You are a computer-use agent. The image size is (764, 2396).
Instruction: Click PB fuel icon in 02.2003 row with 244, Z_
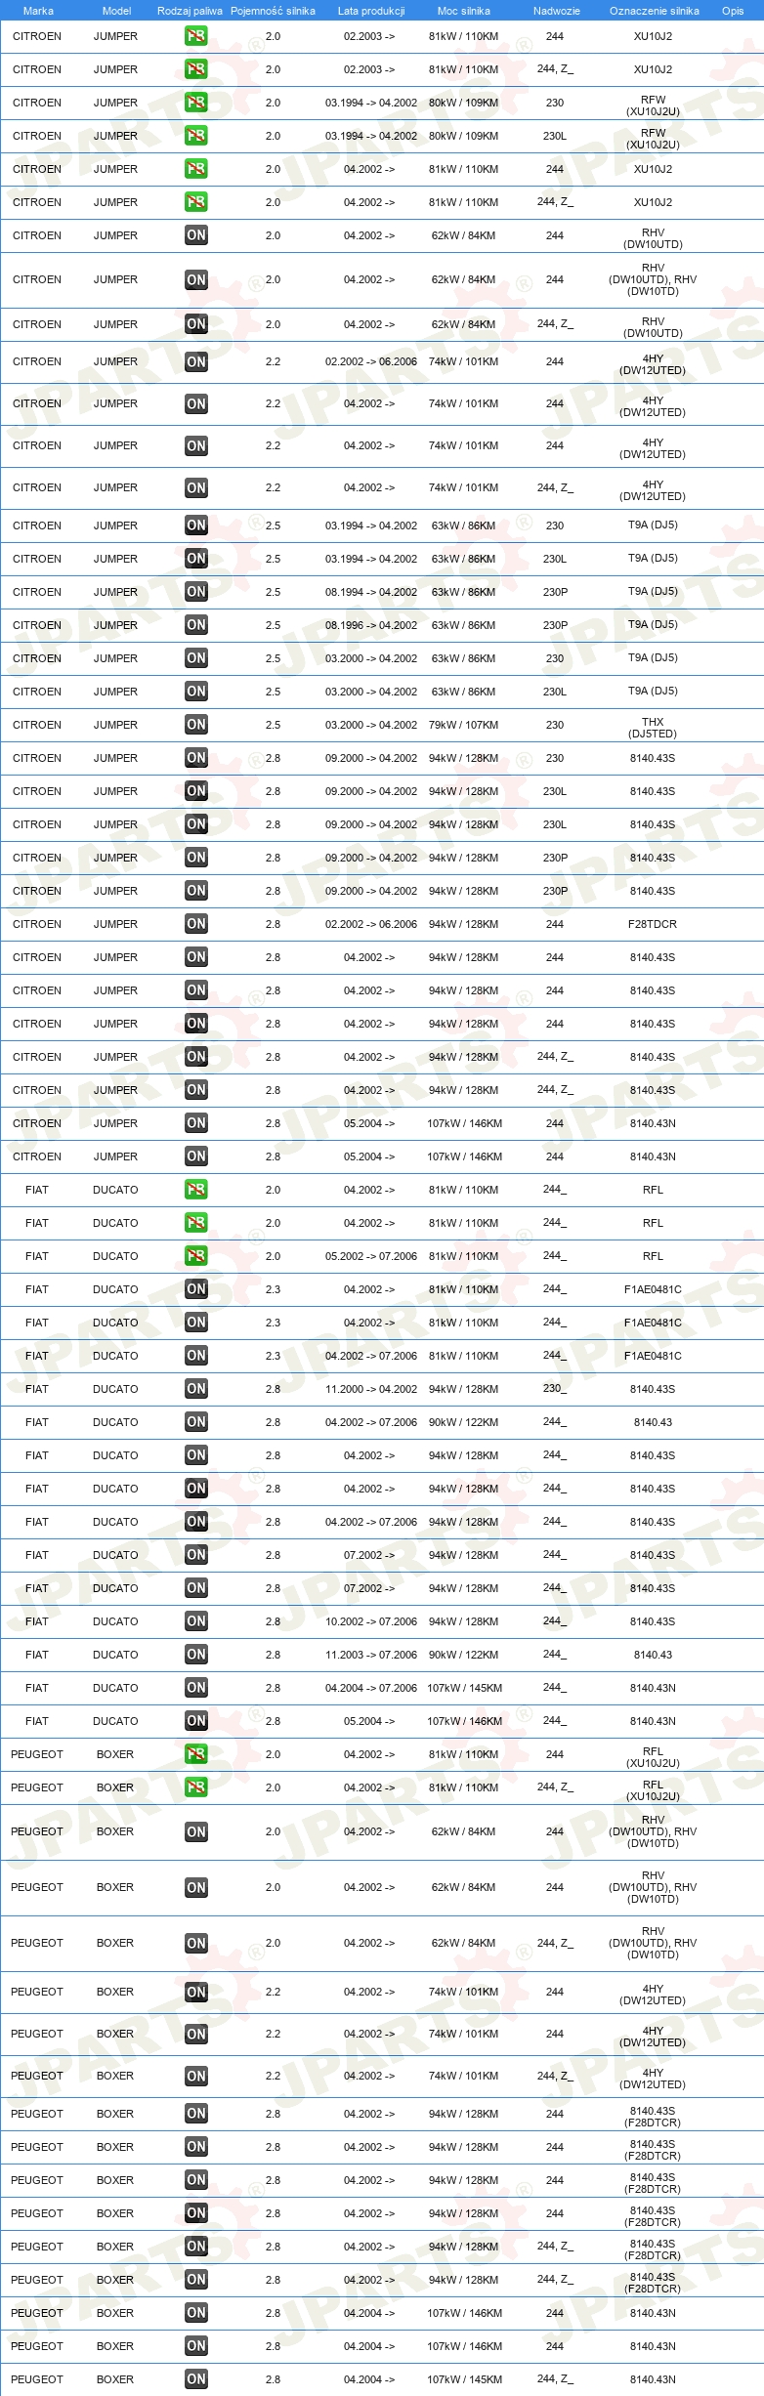(196, 69)
